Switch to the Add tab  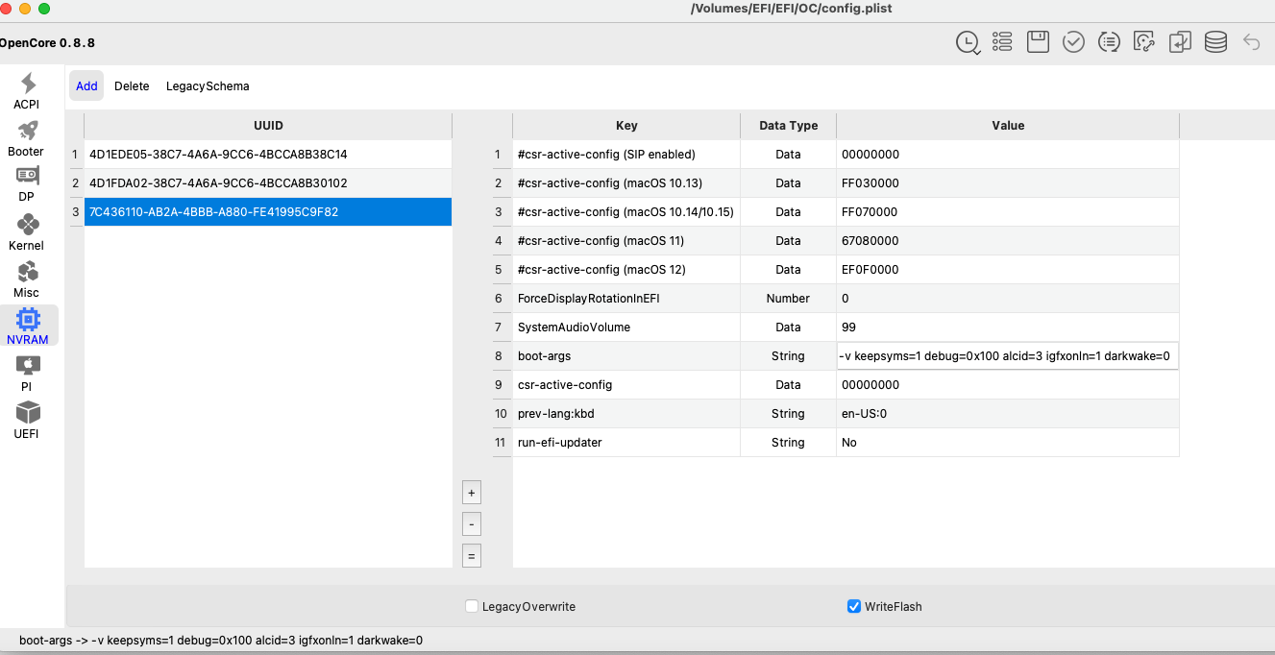point(86,85)
